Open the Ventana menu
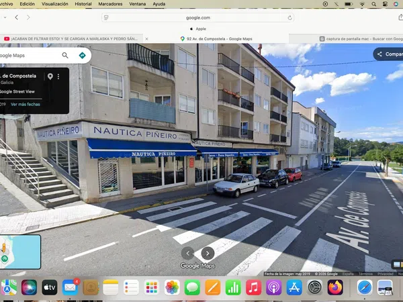 click(138, 4)
